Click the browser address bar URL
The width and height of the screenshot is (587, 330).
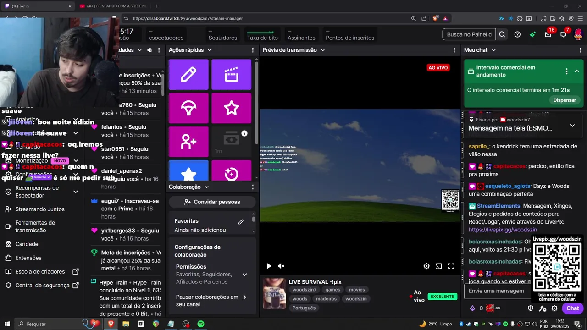188,18
